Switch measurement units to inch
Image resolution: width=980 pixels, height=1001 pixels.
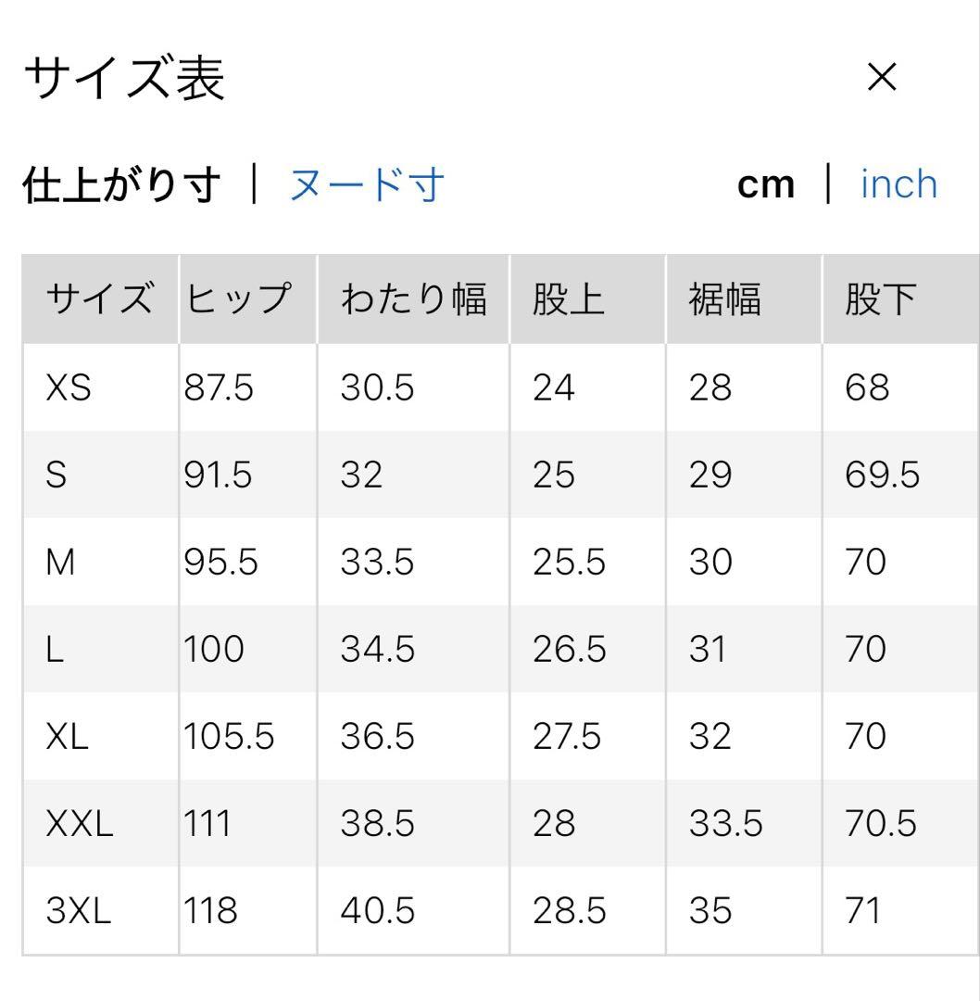pyautogui.click(x=898, y=184)
